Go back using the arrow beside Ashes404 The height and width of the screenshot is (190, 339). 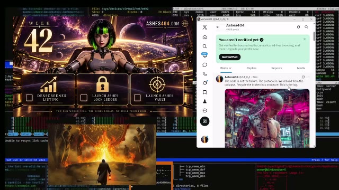coord(218,27)
